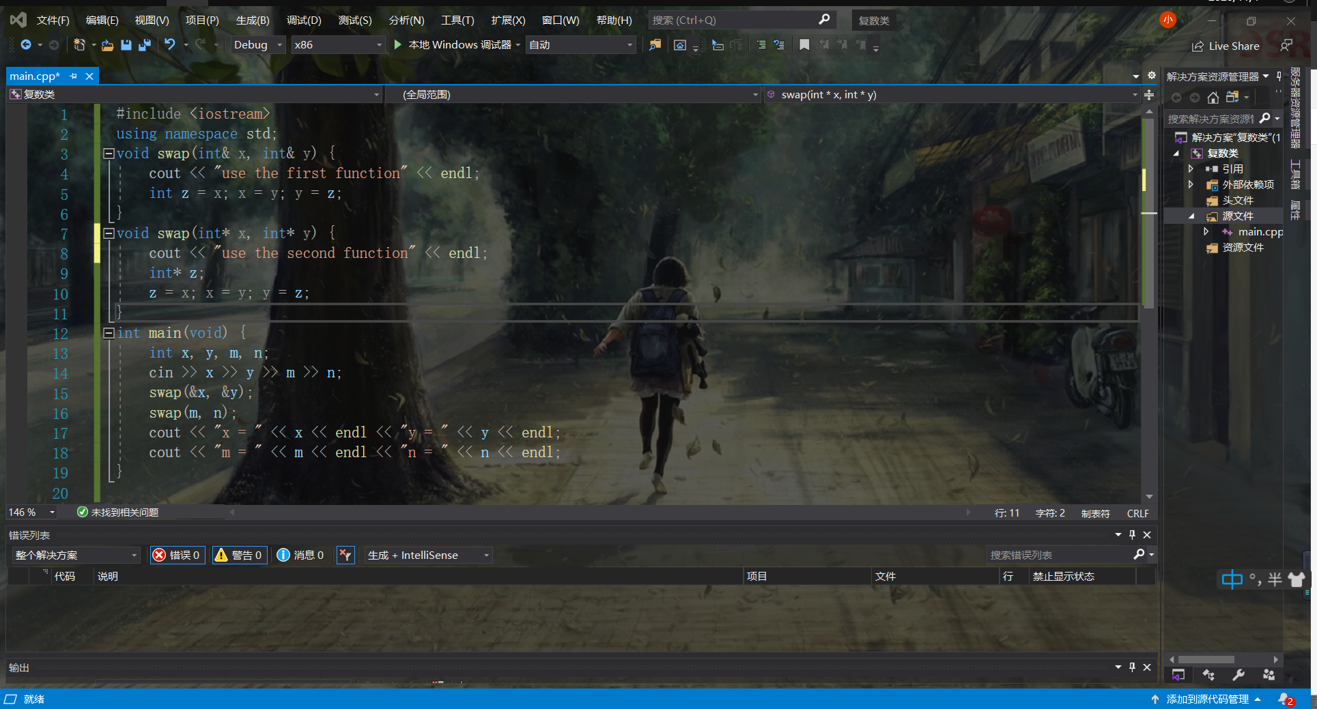Click the uncomment selected lines icon
This screenshot has width=1317, height=709.
(779, 45)
